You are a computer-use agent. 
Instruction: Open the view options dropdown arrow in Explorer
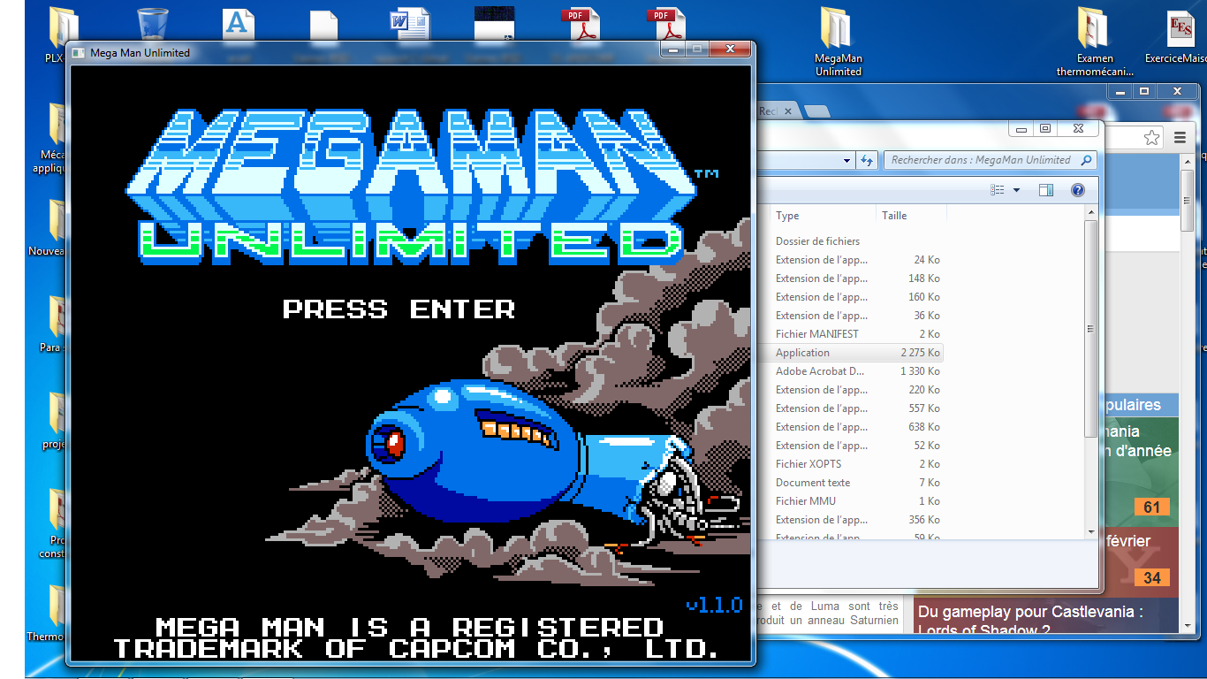[x=1016, y=190]
